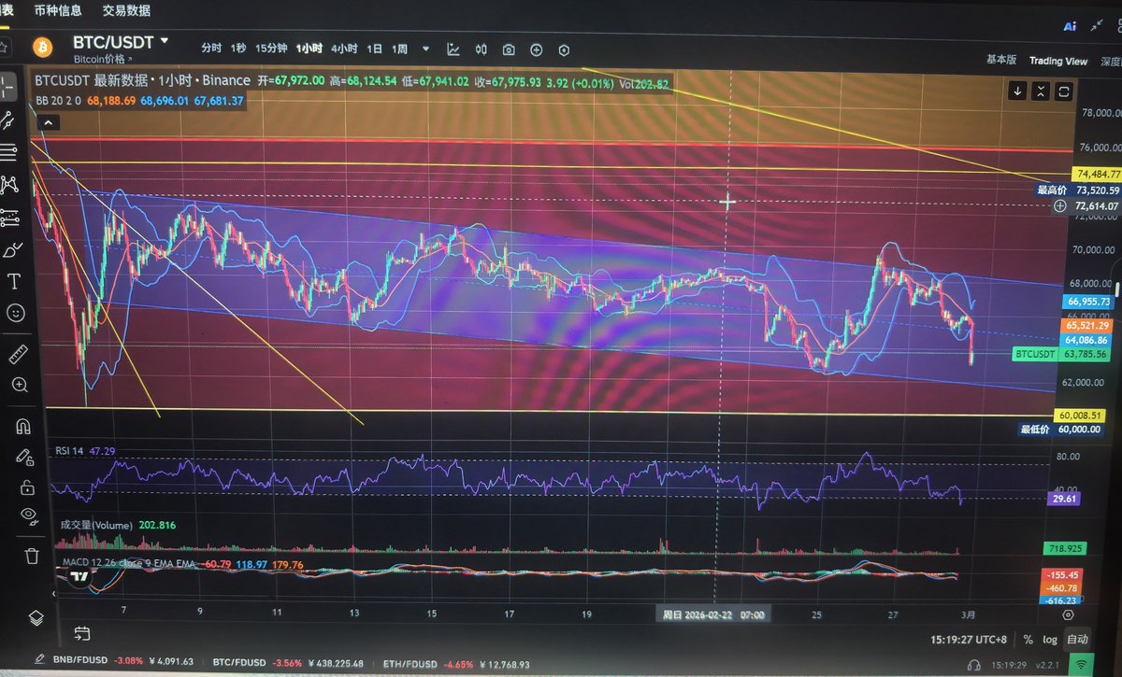Switch to 基本版 chart mode
The width and height of the screenshot is (1122, 677).
tap(1001, 59)
